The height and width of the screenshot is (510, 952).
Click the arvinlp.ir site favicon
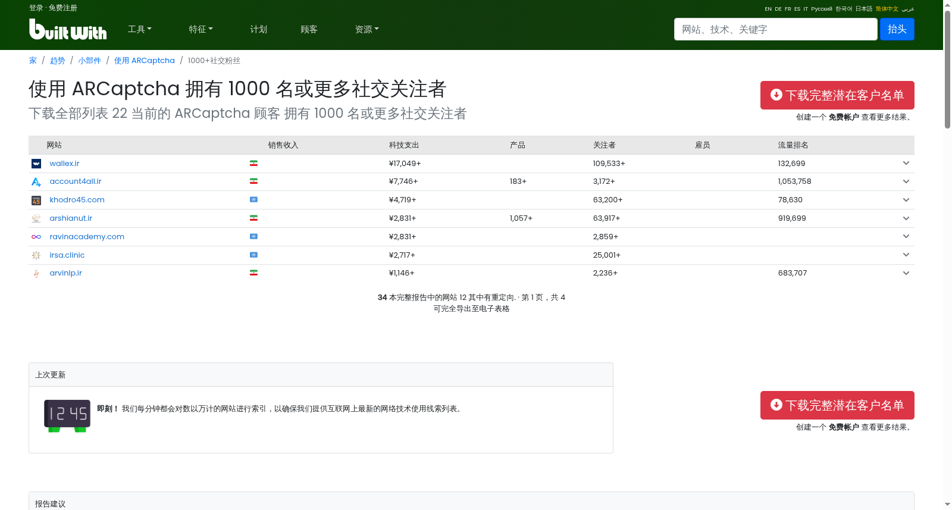pos(36,274)
